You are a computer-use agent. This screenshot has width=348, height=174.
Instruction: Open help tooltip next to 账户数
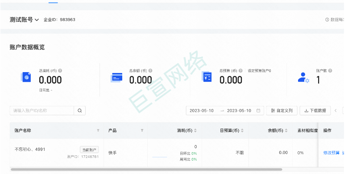[330, 71]
